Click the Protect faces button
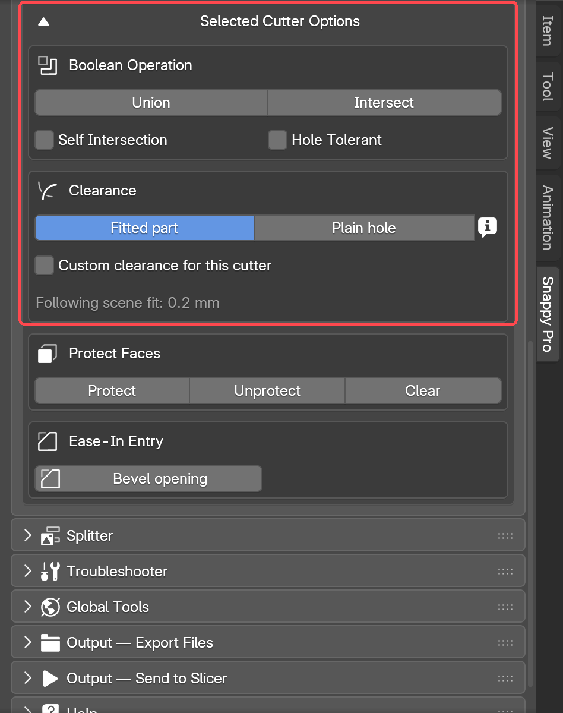Screen dimensions: 563x713 pyautogui.click(x=112, y=391)
